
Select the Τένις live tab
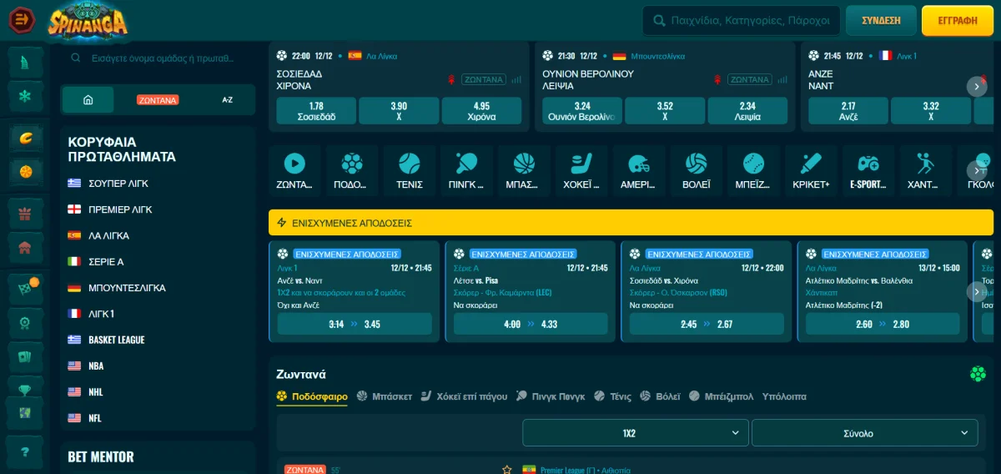tap(612, 396)
